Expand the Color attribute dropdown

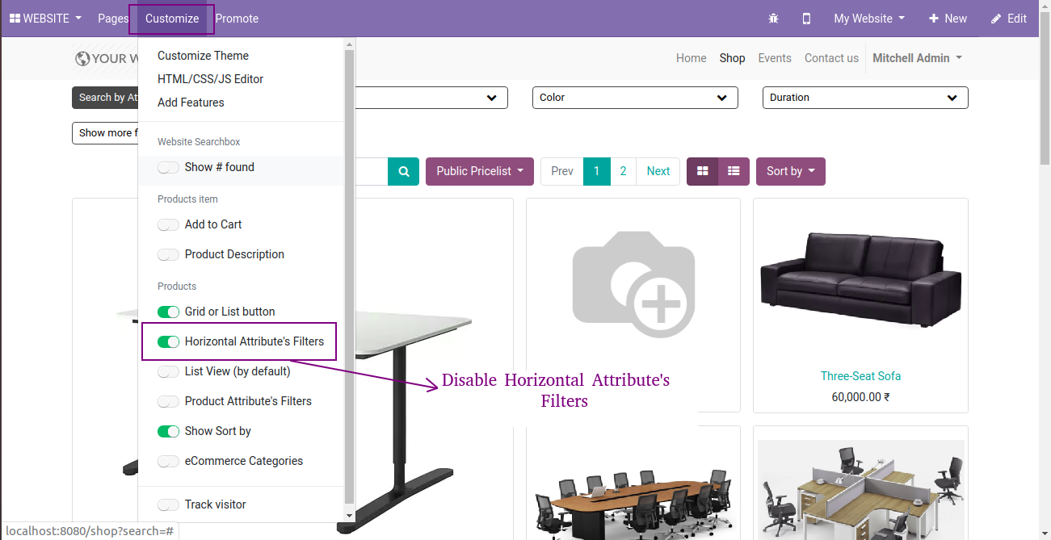click(x=635, y=98)
